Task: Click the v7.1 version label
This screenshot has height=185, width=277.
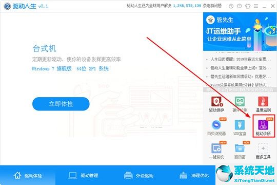Action: coord(43,6)
